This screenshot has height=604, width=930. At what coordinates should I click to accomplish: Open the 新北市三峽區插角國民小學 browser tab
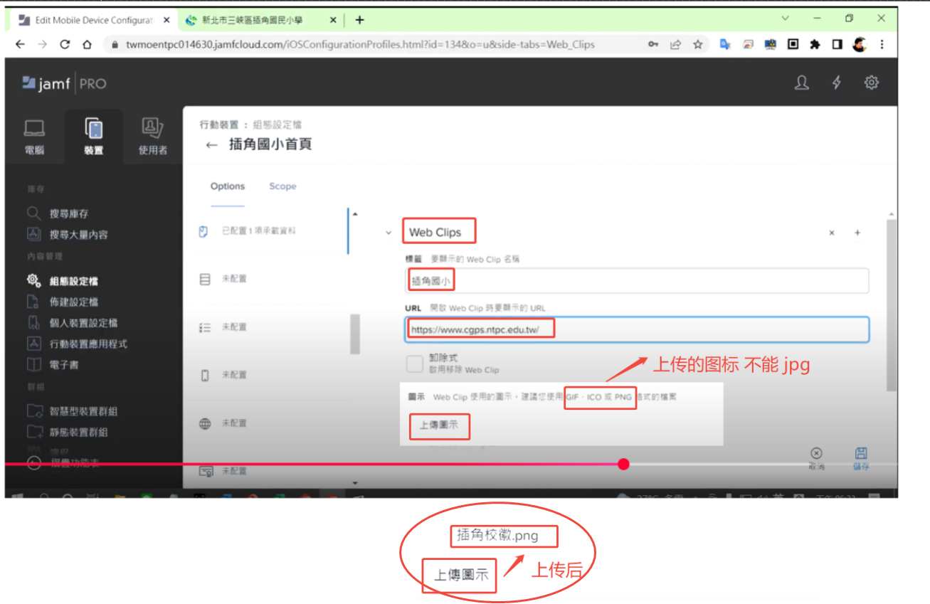point(253,21)
